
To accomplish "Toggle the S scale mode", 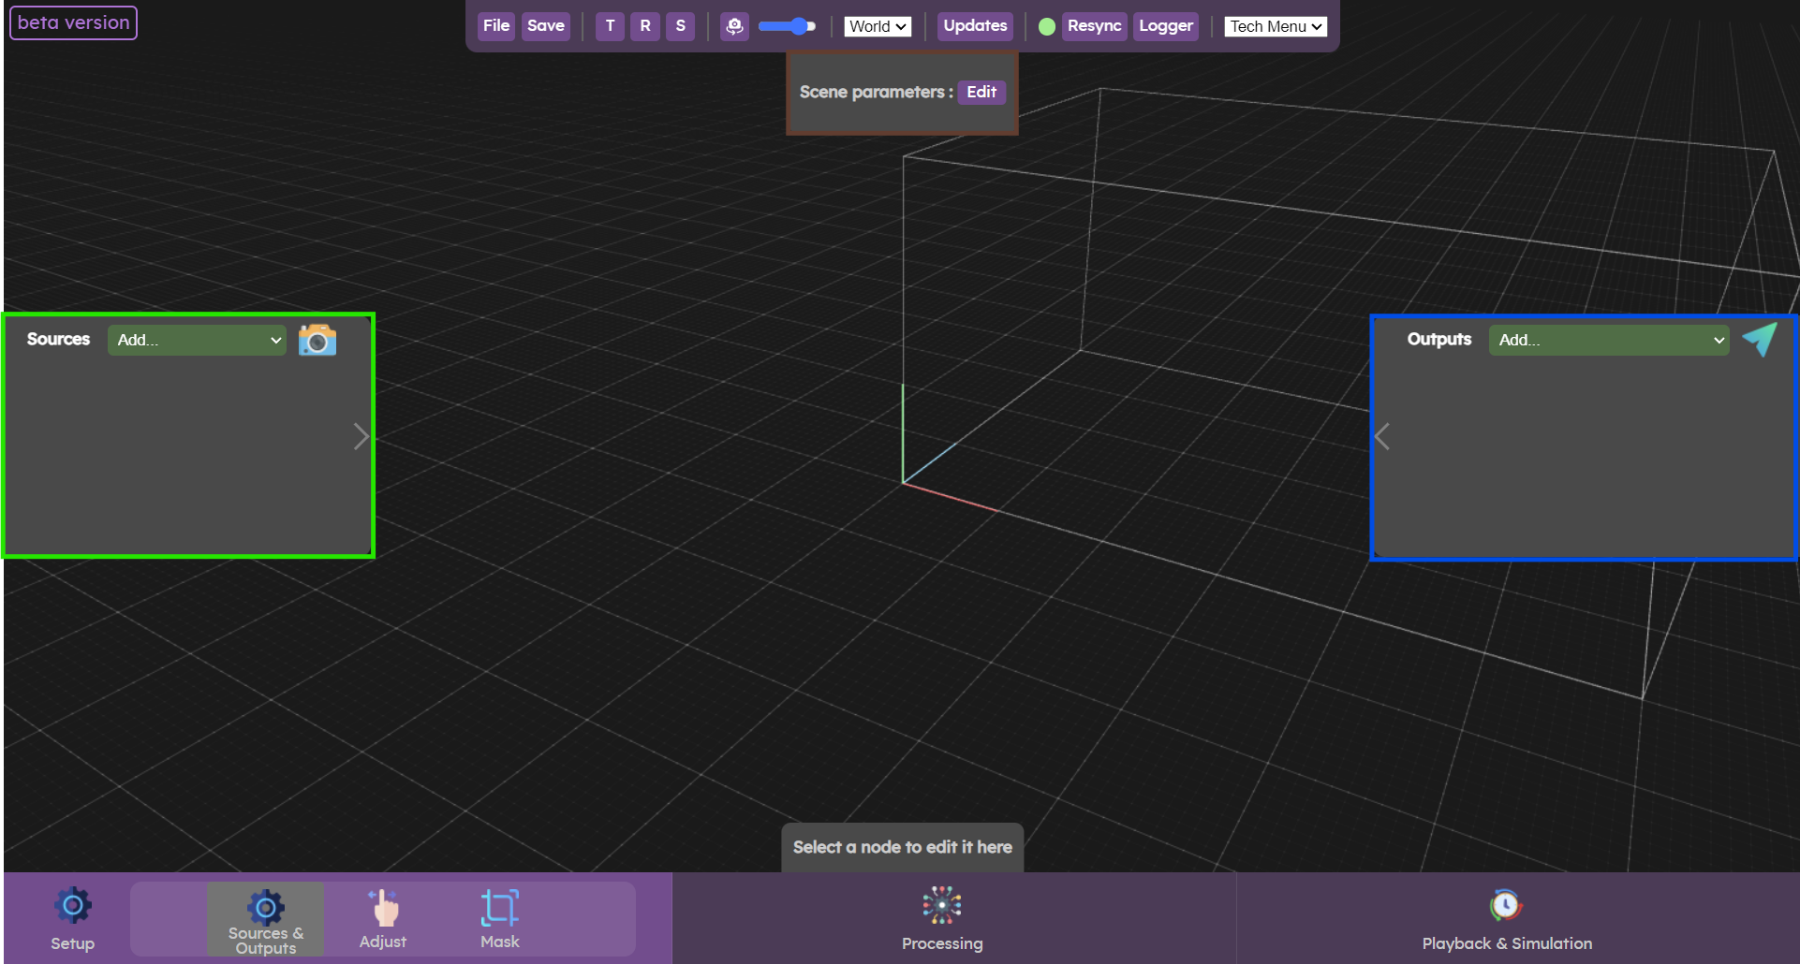I will click(680, 26).
